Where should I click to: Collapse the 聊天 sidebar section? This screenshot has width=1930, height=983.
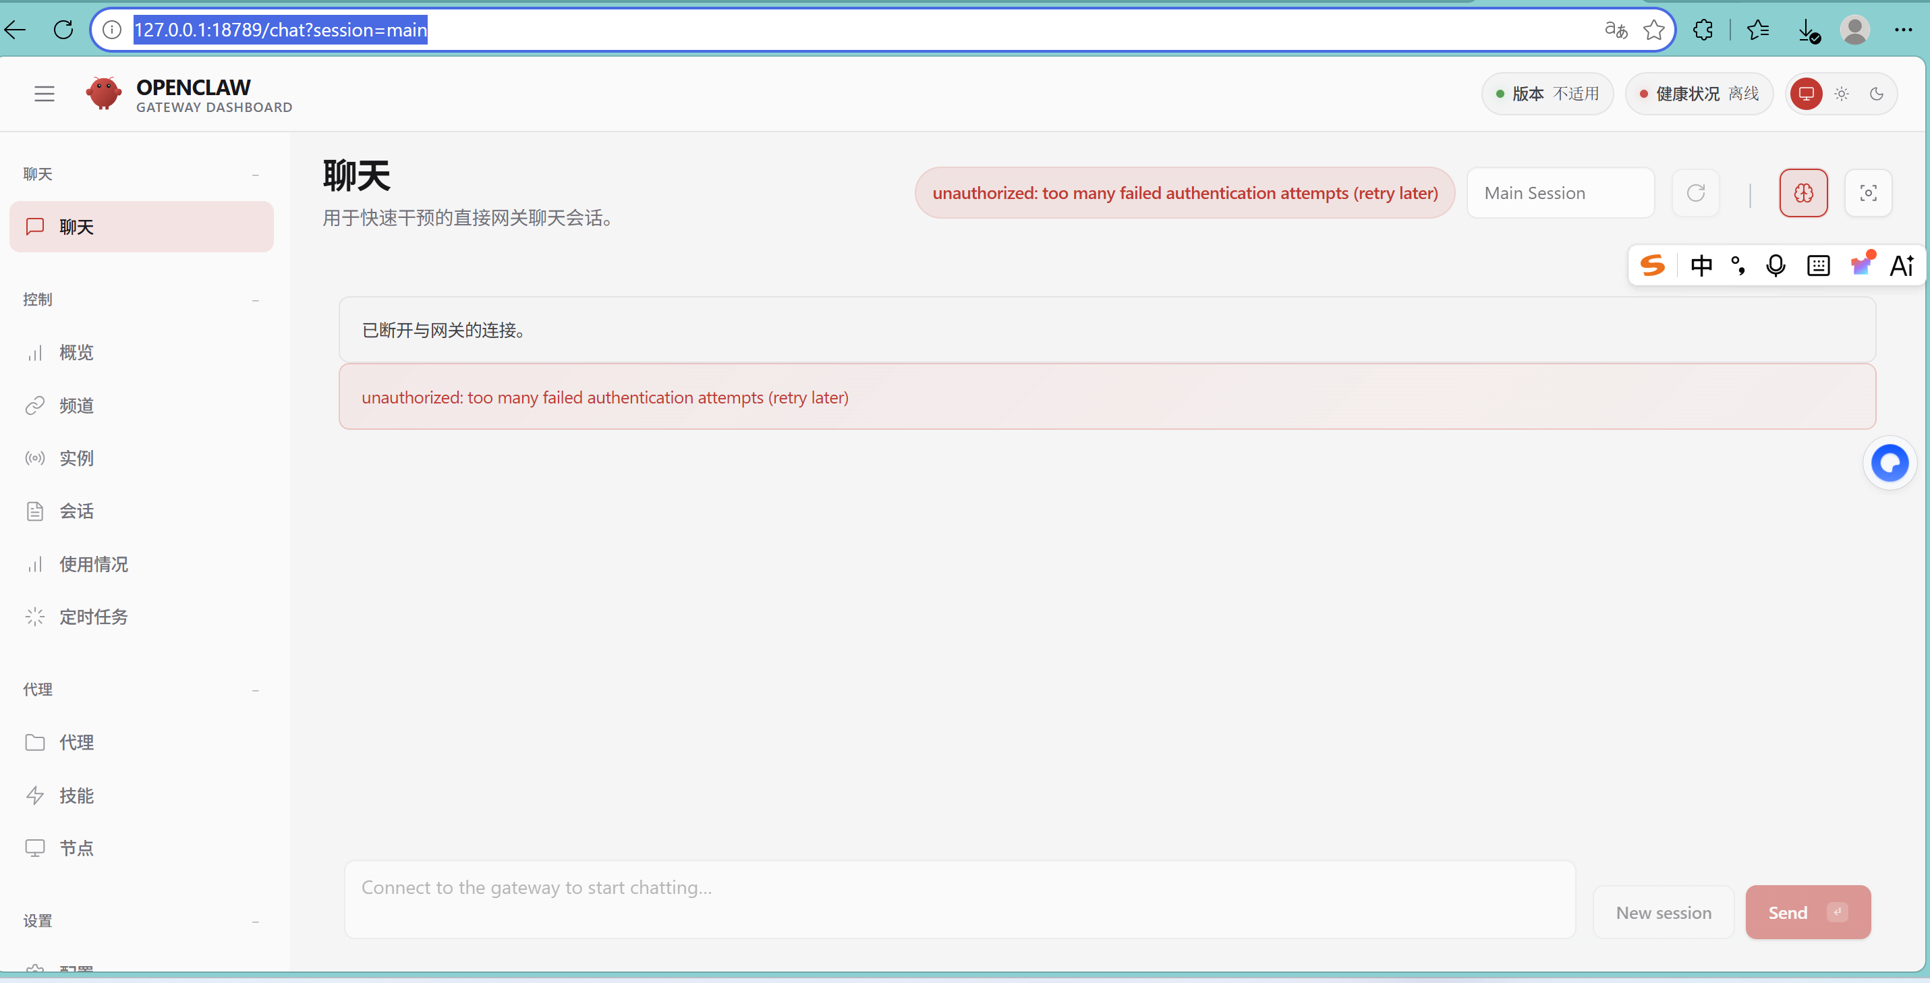pos(256,175)
